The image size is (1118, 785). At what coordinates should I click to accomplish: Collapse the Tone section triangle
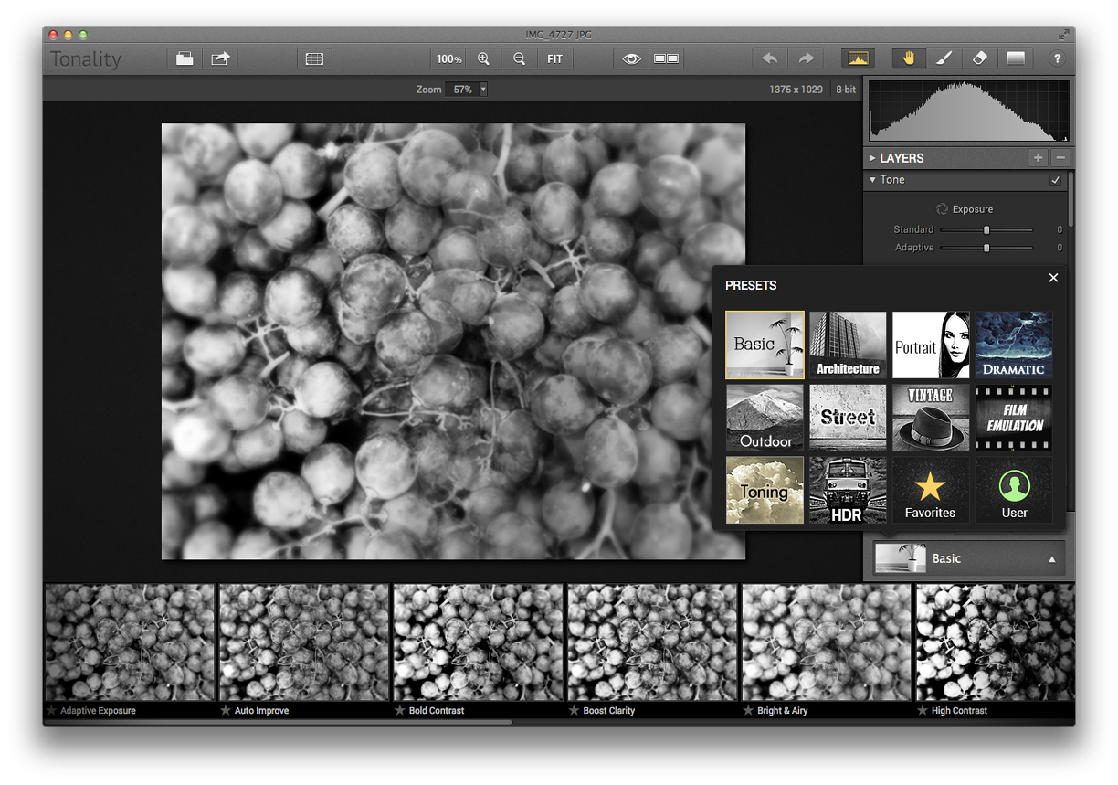click(873, 180)
